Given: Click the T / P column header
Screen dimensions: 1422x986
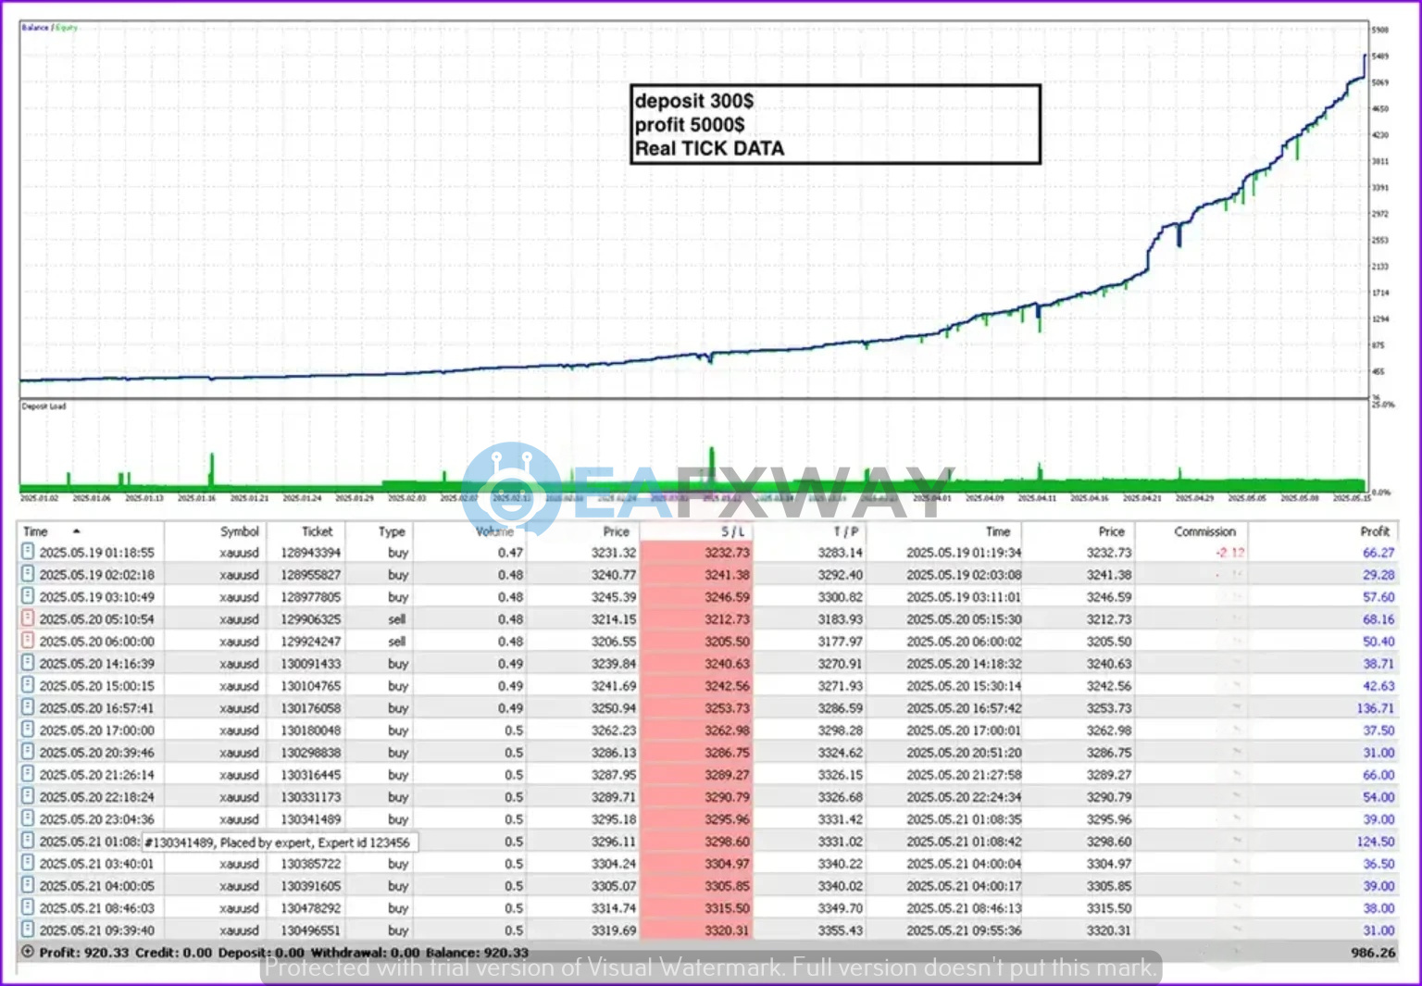Looking at the screenshot, I should click(x=845, y=531).
